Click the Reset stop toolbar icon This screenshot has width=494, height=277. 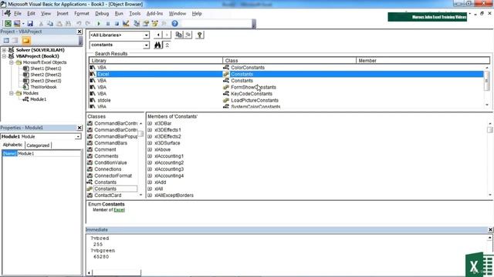click(x=117, y=24)
